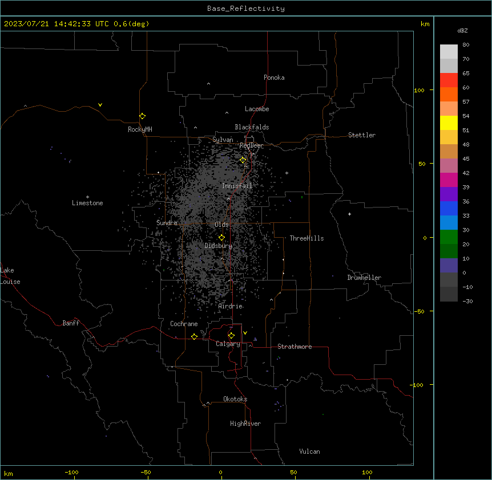This screenshot has width=492, height=480.
Task: Select the light blue 30-33 dBZ swatch
Action: click(x=449, y=223)
